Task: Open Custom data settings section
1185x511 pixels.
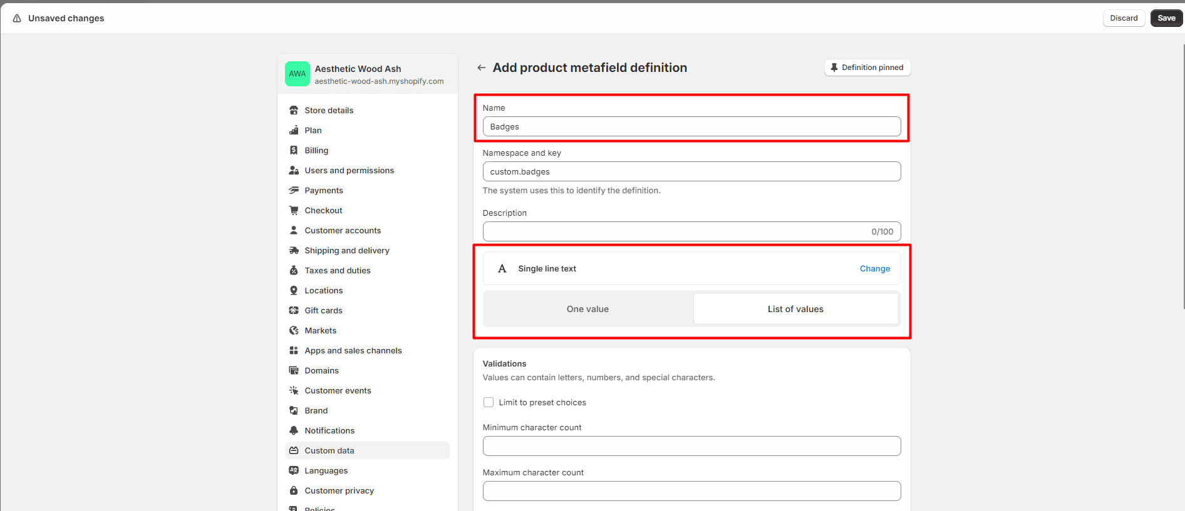Action: pos(329,450)
